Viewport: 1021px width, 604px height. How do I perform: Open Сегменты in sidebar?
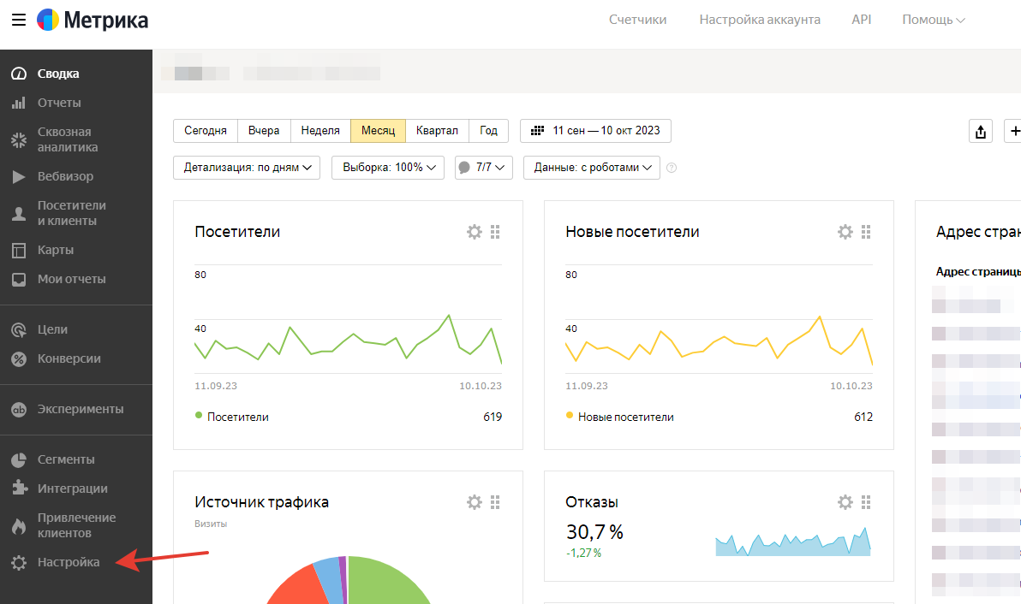pyautogui.click(x=66, y=459)
